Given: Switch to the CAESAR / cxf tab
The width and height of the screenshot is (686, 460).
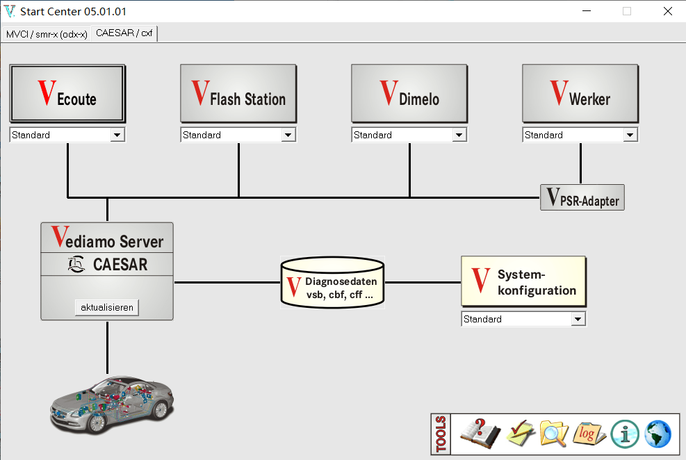Looking at the screenshot, I should [124, 33].
